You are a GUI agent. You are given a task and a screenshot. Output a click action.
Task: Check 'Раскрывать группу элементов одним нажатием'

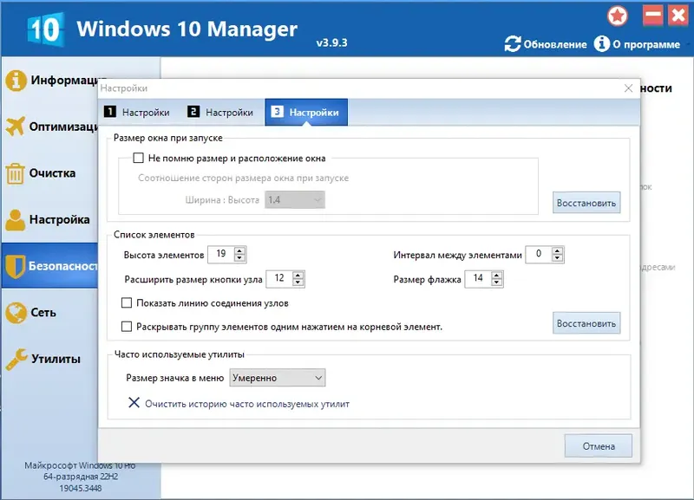125,324
